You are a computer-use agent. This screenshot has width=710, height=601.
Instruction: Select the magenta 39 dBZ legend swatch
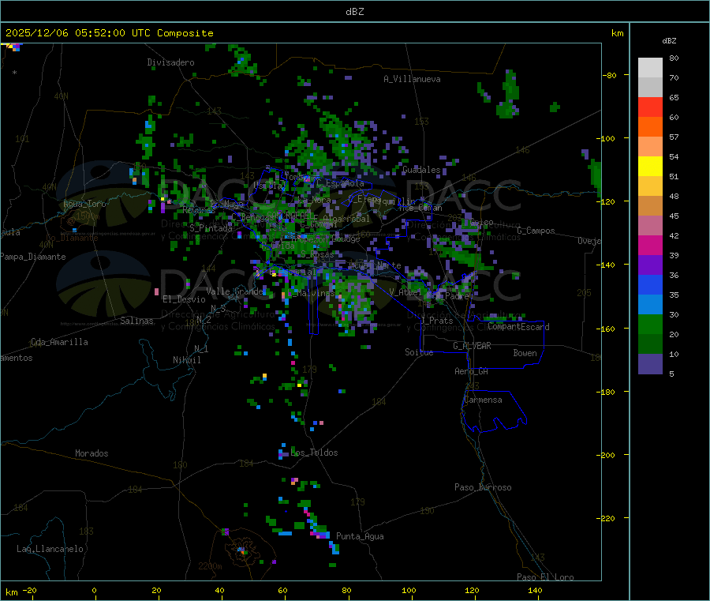650,245
